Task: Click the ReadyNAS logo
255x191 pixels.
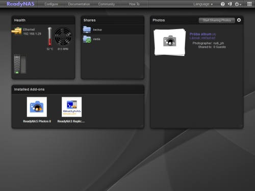Action: 20,4
